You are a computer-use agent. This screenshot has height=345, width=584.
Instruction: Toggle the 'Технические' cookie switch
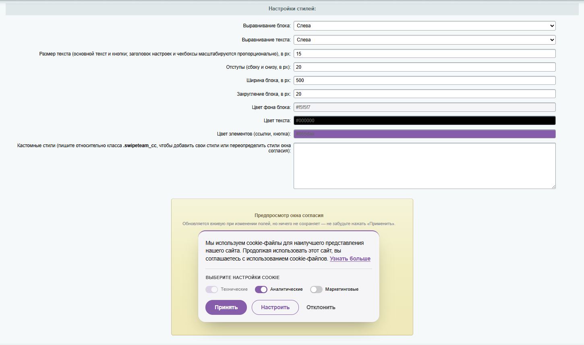pyautogui.click(x=211, y=290)
